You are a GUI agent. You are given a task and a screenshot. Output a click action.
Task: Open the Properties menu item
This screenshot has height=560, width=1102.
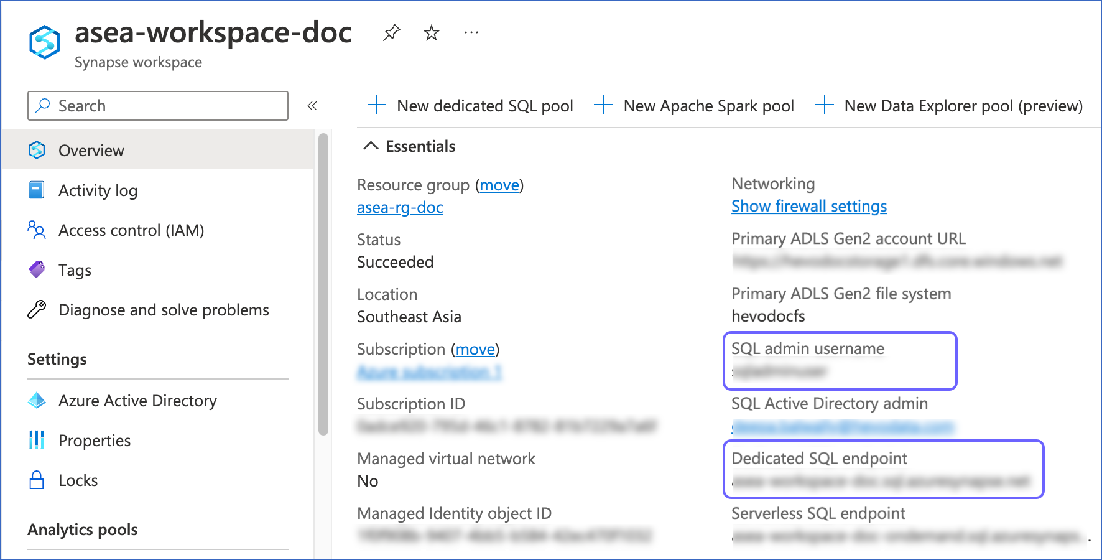[x=158, y=440]
